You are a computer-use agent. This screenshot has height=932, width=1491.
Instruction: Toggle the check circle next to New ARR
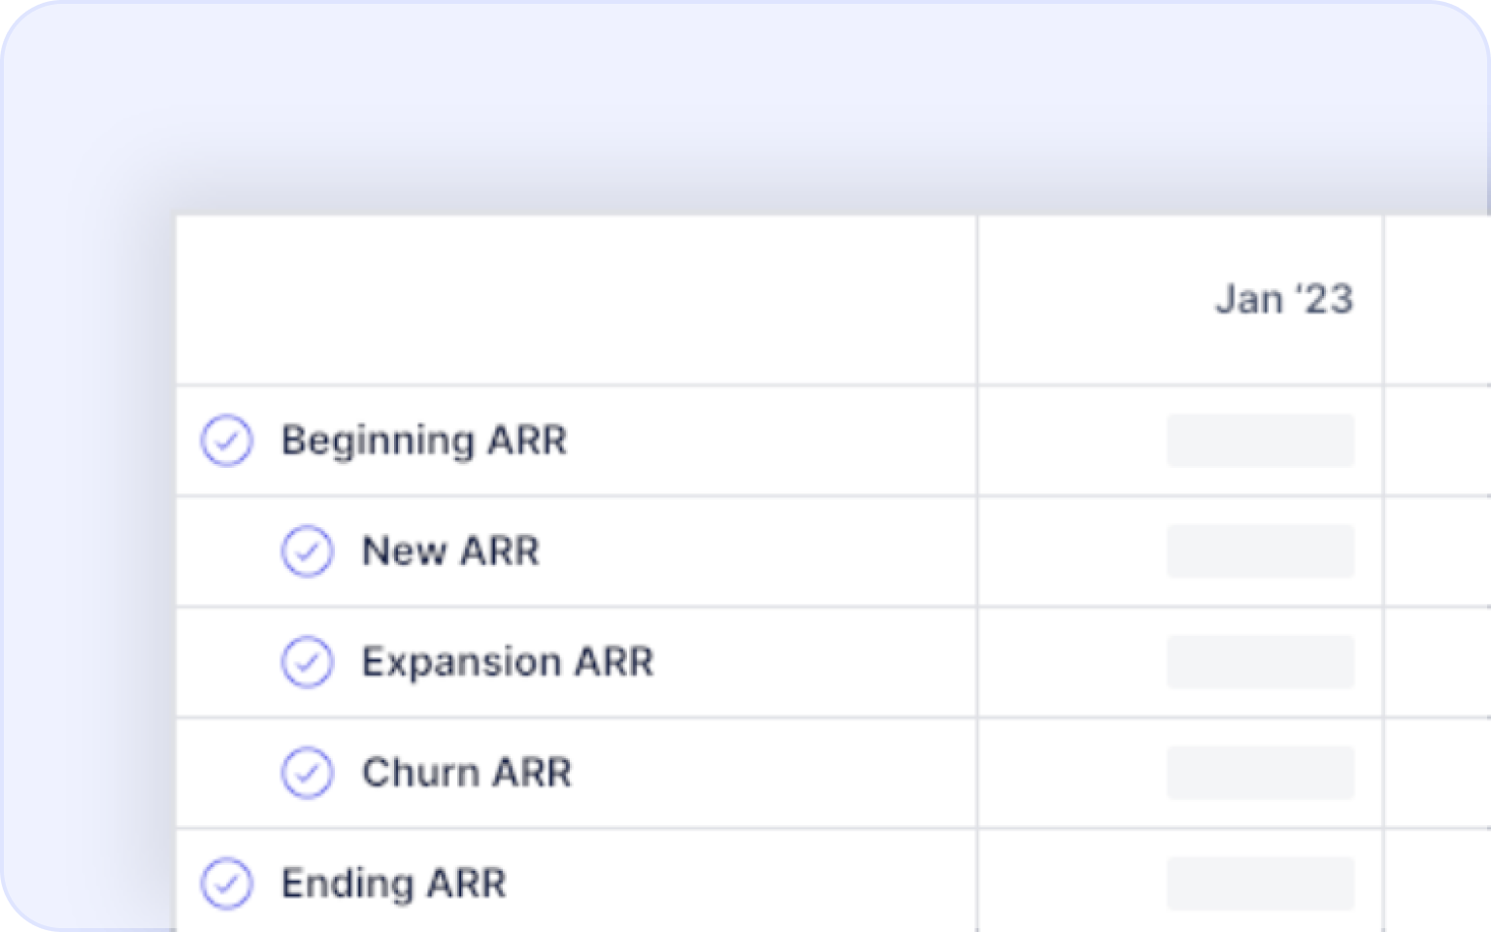[307, 551]
